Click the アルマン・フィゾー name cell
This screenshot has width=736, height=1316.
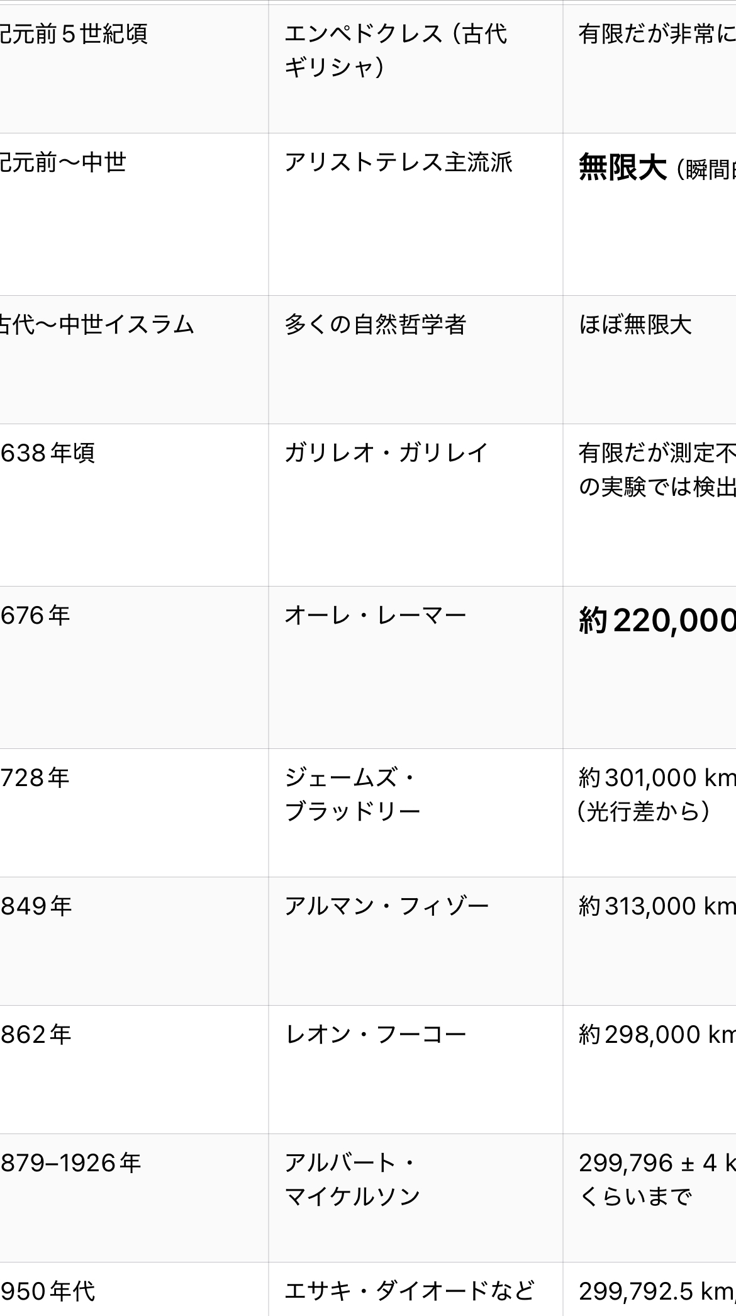tap(386, 906)
